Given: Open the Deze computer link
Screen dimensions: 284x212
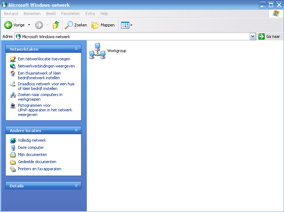Looking at the screenshot, I should tap(31, 148).
